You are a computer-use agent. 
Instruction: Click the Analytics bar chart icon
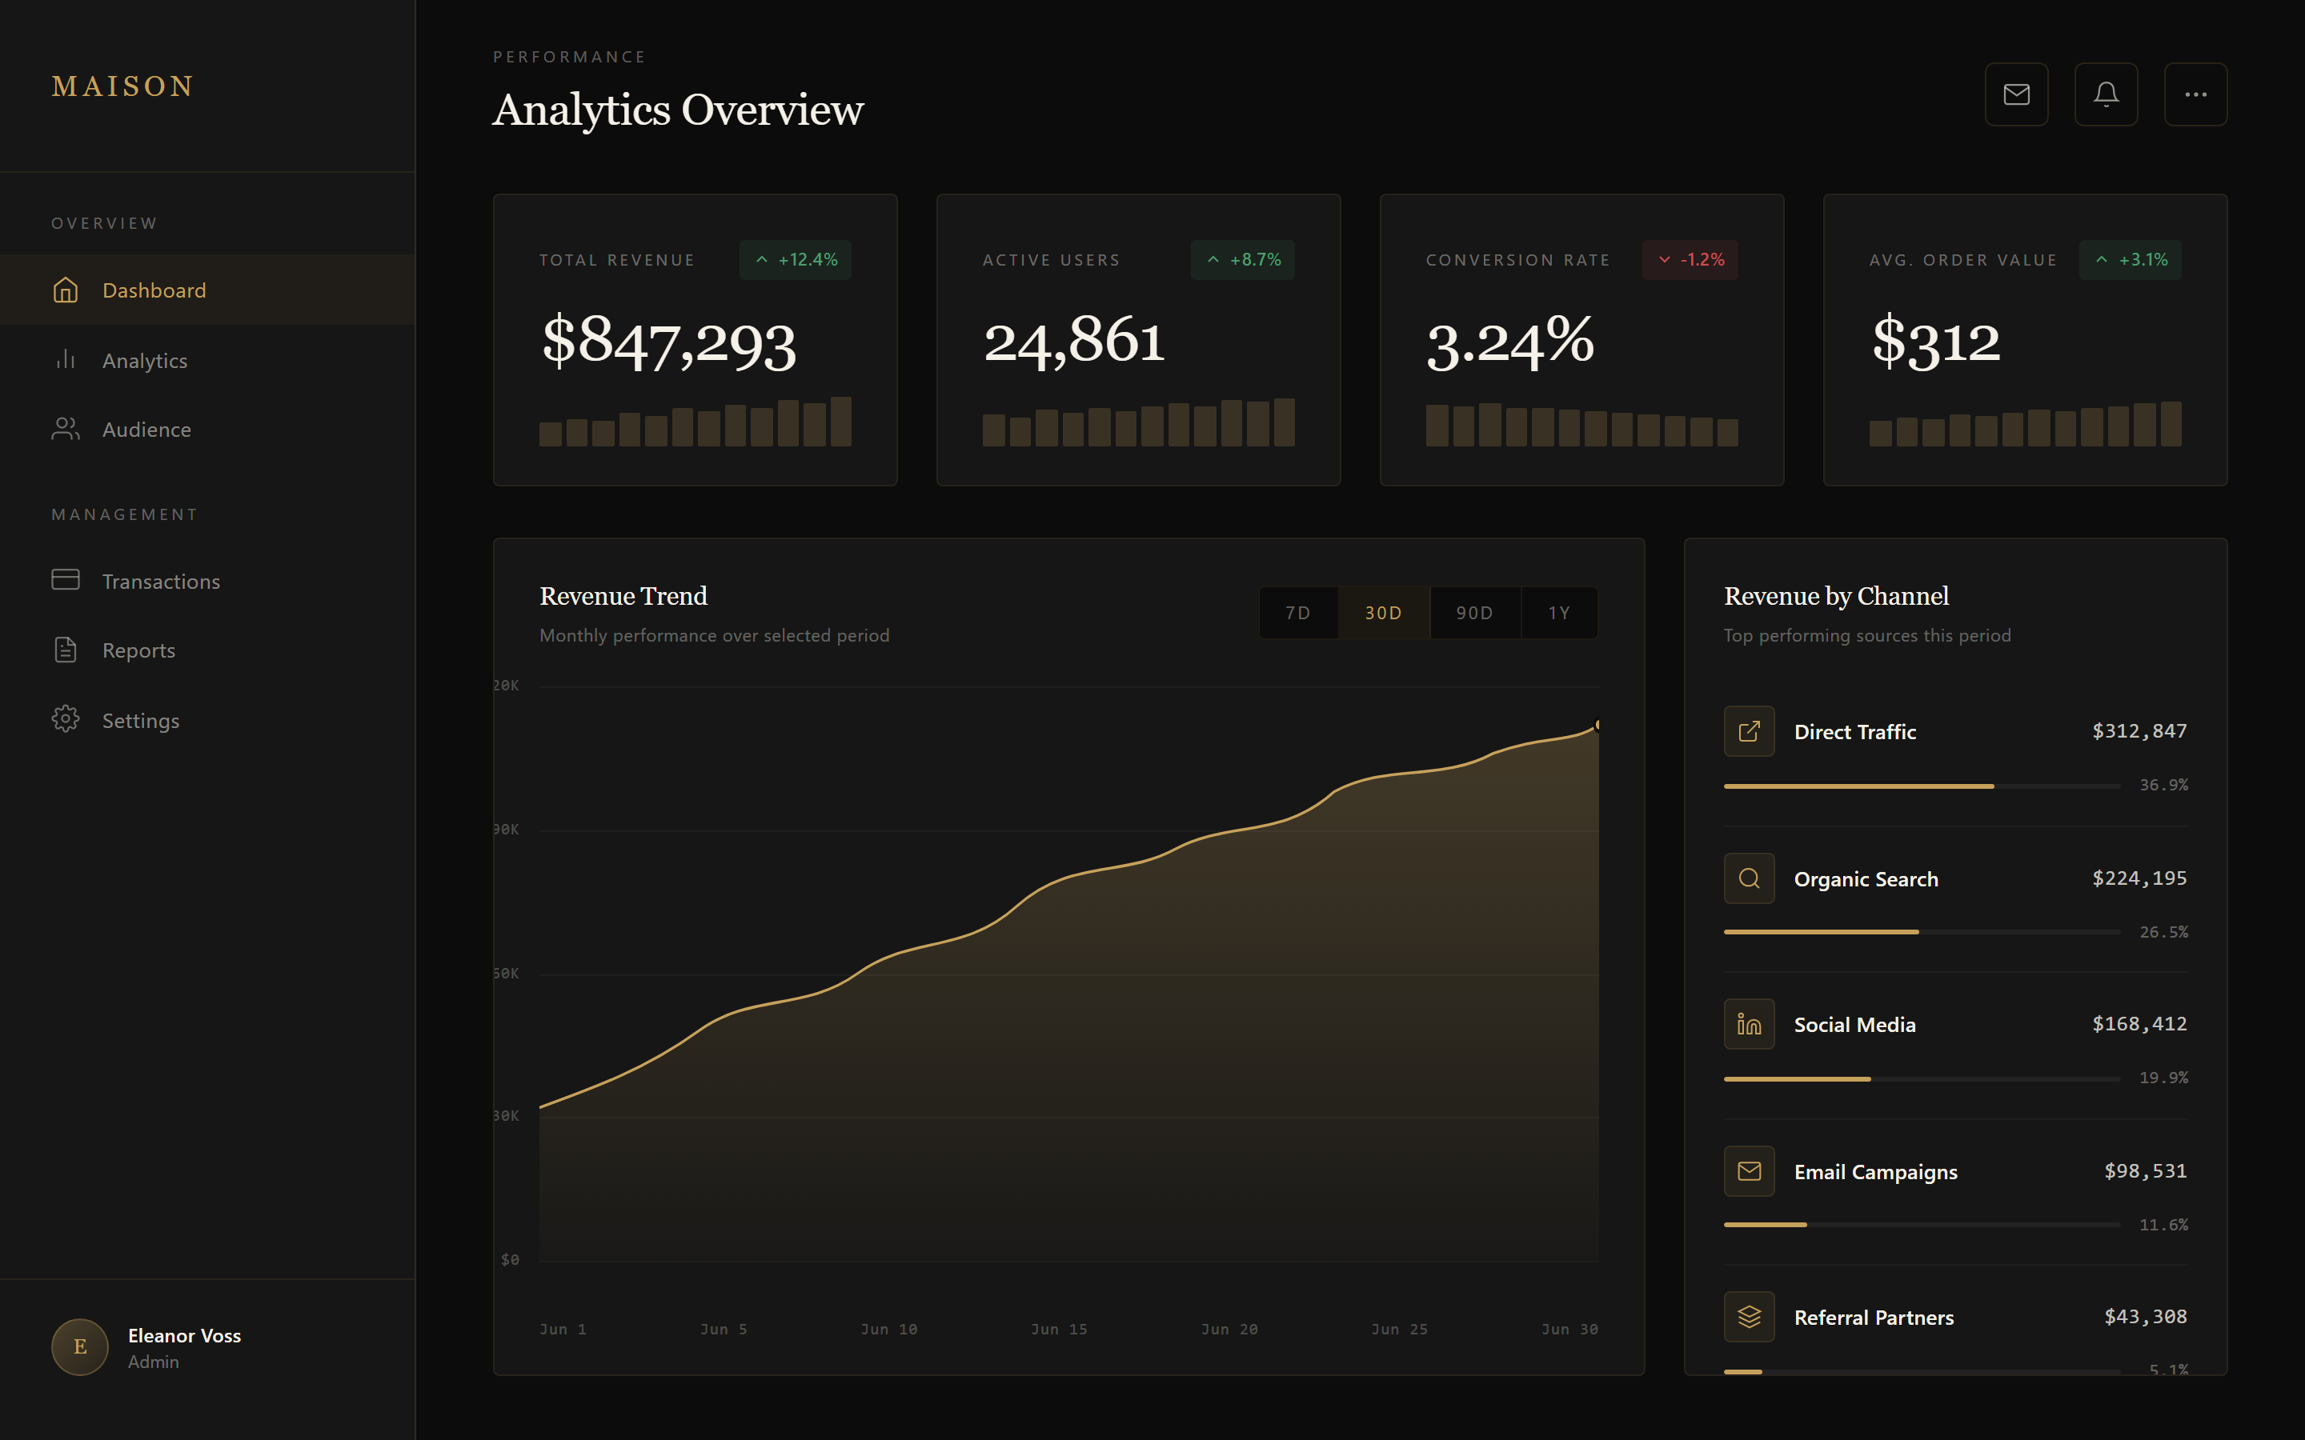pos(65,359)
